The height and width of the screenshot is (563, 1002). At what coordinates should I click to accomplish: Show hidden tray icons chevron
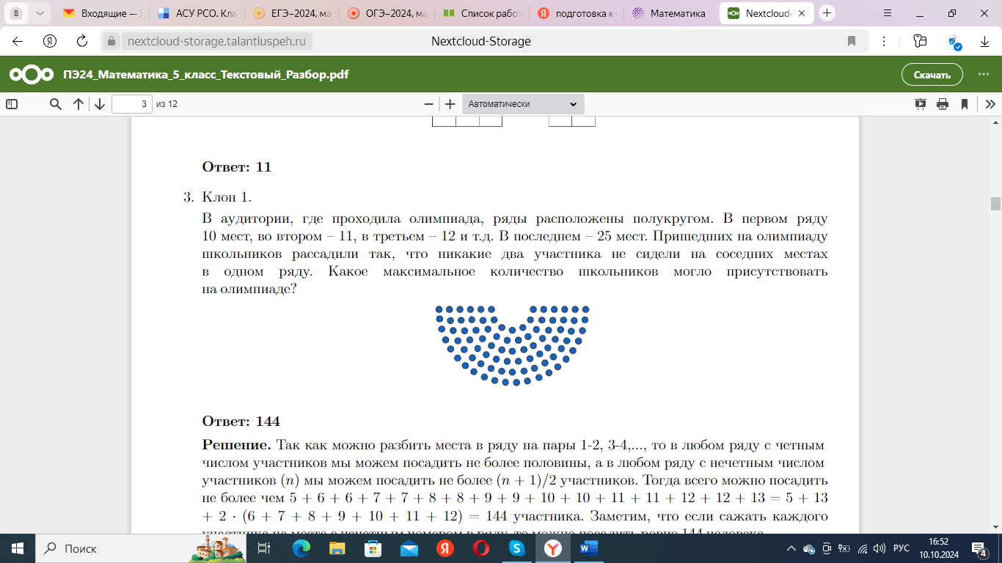(x=791, y=548)
